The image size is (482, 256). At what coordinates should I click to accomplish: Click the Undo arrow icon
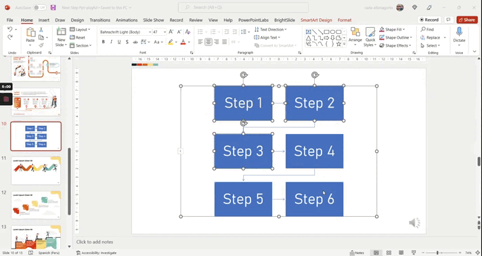[10, 29]
